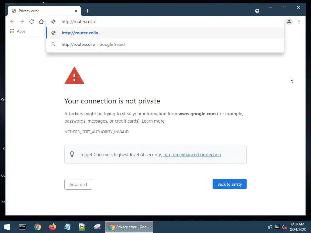Open the Chrome three-dot menu

pos(299,22)
